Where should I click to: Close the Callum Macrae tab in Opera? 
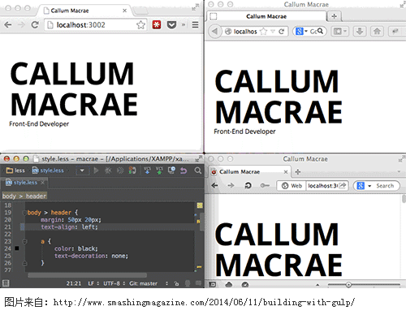(x=286, y=172)
